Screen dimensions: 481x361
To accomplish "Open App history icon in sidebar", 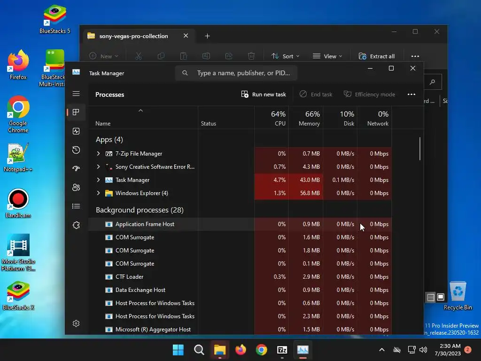I will coord(76,150).
